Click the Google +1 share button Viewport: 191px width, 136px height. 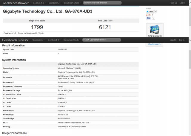[148, 15]
